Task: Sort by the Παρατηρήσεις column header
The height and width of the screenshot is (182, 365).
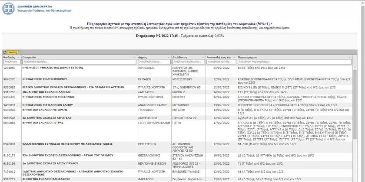Action: coord(295,57)
